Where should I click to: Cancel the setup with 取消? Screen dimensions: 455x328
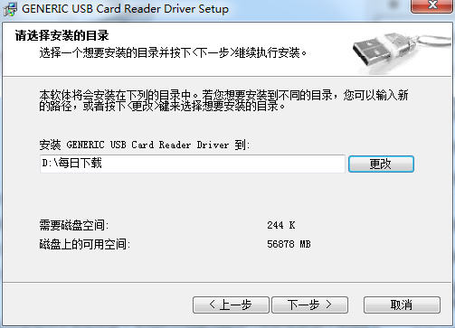(402, 305)
